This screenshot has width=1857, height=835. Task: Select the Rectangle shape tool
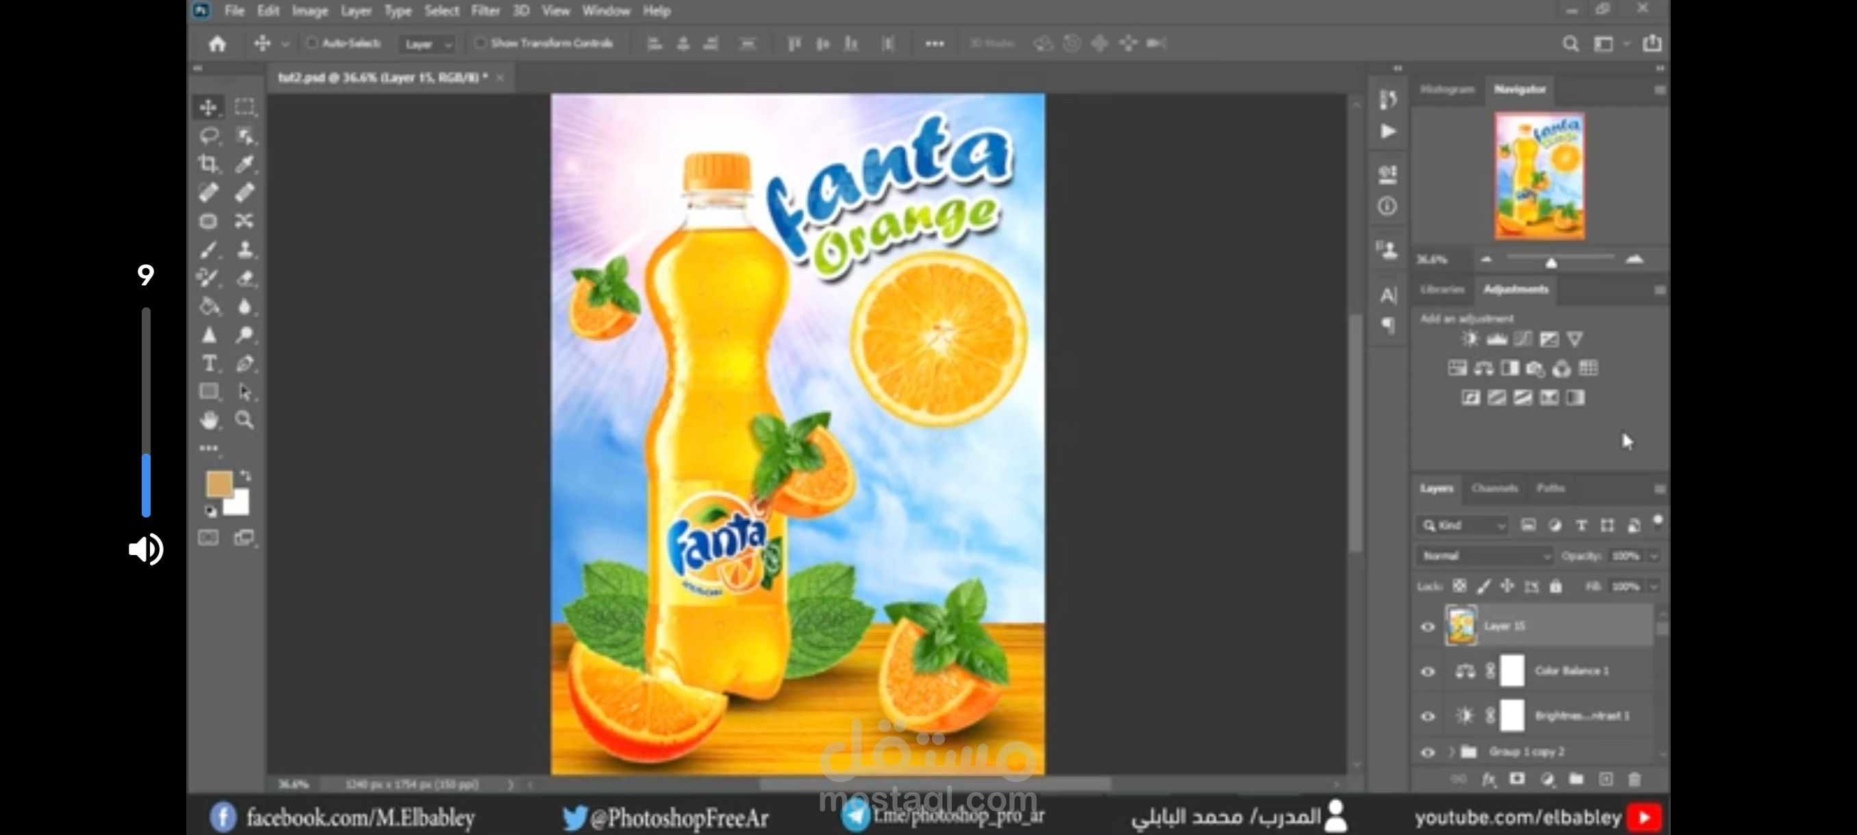[x=208, y=392]
